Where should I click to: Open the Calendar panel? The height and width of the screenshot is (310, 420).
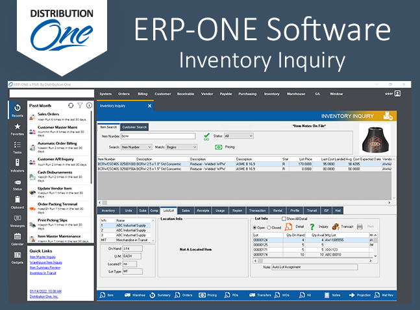click(x=18, y=239)
